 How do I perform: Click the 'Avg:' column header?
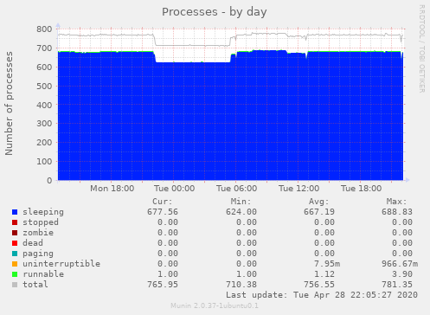point(318,202)
